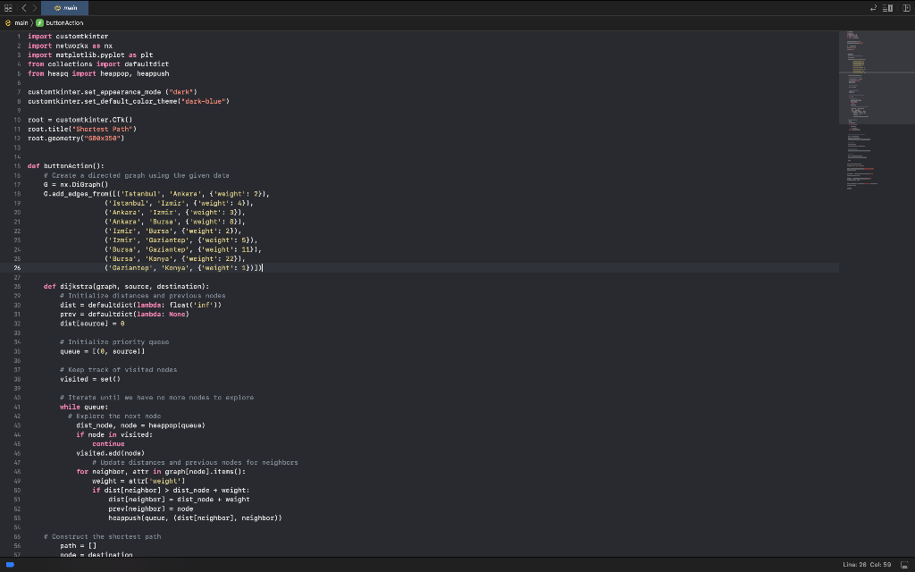
Task: Click the green function icon in breadcrumb
Action: pos(39,22)
